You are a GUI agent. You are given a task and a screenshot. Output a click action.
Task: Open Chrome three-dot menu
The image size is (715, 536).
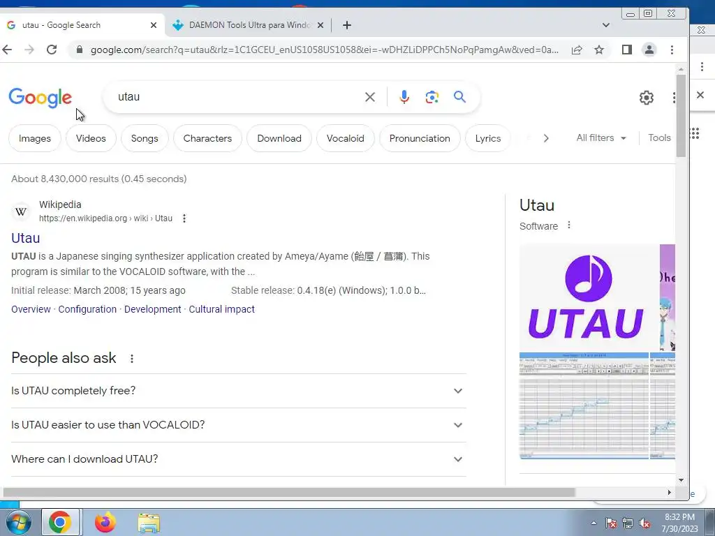click(672, 50)
